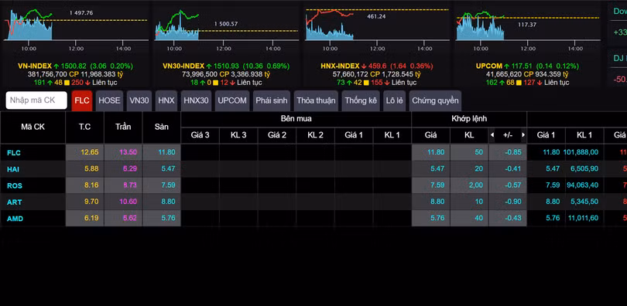Screen dimensions: 627x306
Task: Click the left arrow beside the +/- column
Action: [x=492, y=135]
